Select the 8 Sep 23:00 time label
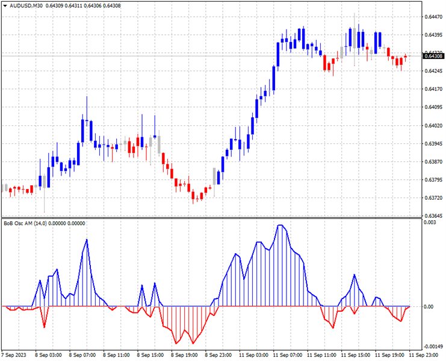This screenshot has height=361, width=446. [218, 356]
